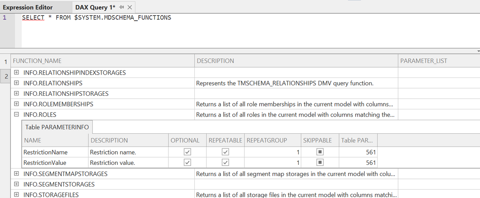Viewport: 480px width, 198px height.
Task: Click value 561 in RestrictionName row
Action: (358, 152)
